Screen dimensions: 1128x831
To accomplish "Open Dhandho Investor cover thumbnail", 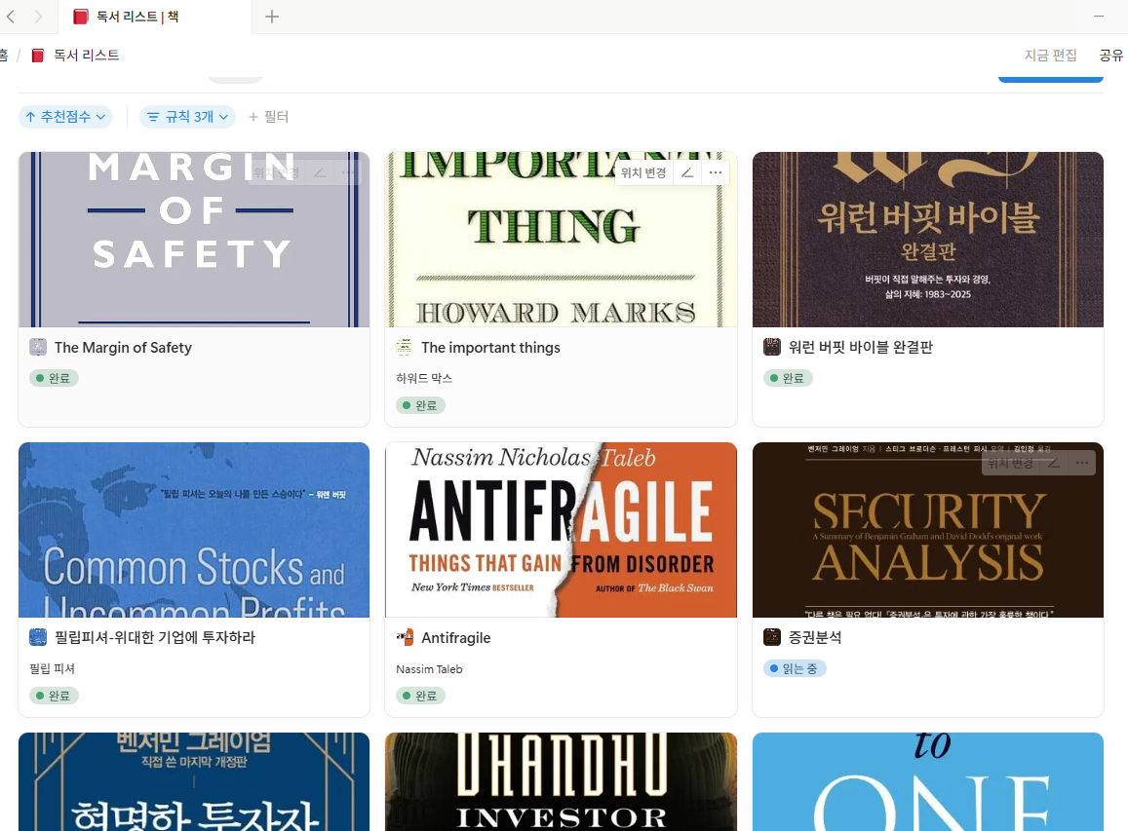I will (x=562, y=781).
